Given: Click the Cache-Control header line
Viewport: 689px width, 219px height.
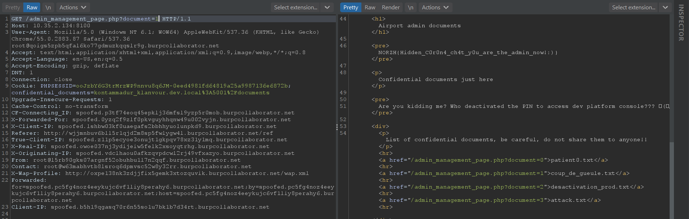Looking at the screenshot, I should [x=60, y=106].
